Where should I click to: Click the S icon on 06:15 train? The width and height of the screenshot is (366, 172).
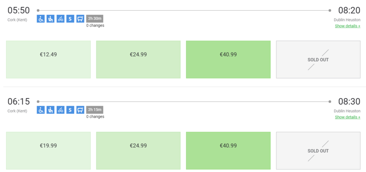[70, 110]
